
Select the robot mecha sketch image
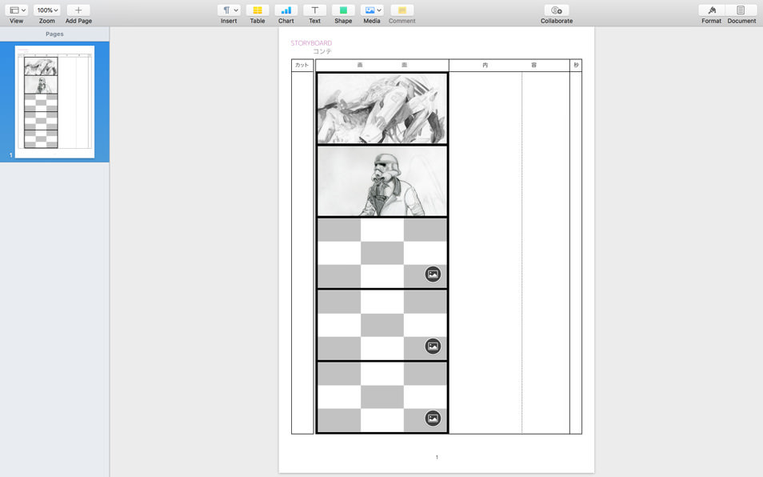[x=382, y=109]
